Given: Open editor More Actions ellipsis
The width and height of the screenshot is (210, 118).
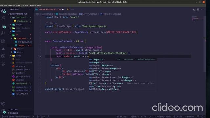Looking at the screenshot, I should point(202,10).
